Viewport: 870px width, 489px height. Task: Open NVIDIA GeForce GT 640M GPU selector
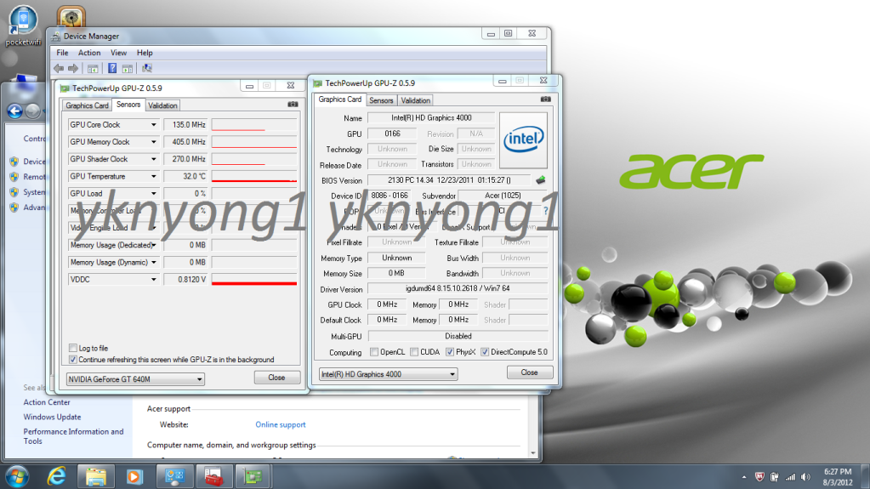135,379
